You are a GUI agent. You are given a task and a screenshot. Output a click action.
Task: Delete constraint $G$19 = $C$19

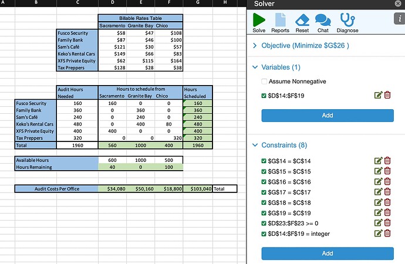[x=387, y=212]
